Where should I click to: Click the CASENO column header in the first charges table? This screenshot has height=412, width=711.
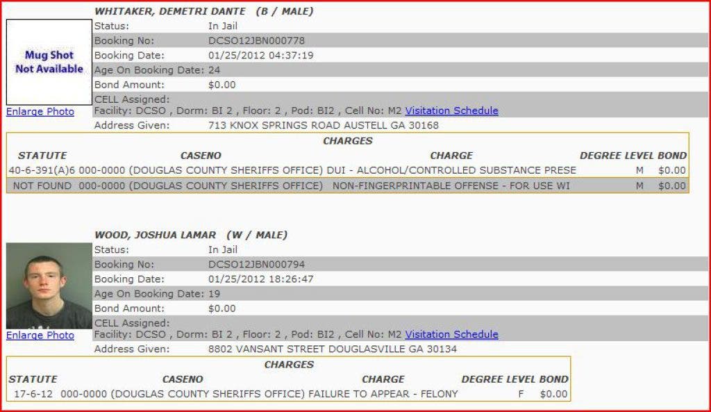tap(201, 156)
